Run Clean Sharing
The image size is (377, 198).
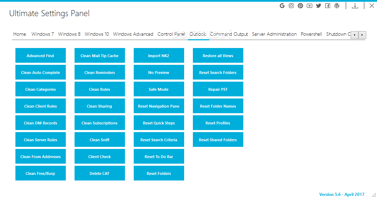pyautogui.click(x=99, y=106)
